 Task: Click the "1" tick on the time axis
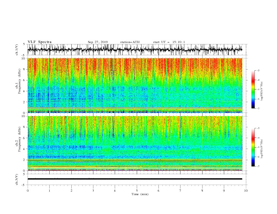tap(49, 191)
